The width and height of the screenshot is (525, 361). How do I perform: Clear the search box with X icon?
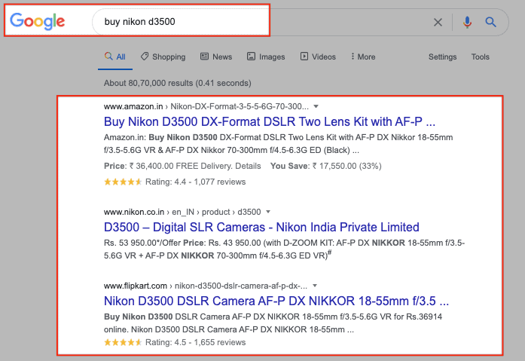(x=438, y=23)
